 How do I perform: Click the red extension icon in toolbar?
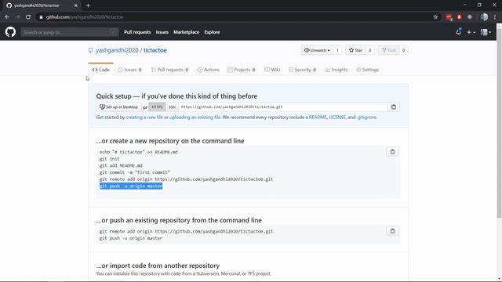[459, 17]
